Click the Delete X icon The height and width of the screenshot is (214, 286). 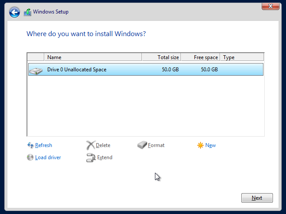click(x=90, y=145)
